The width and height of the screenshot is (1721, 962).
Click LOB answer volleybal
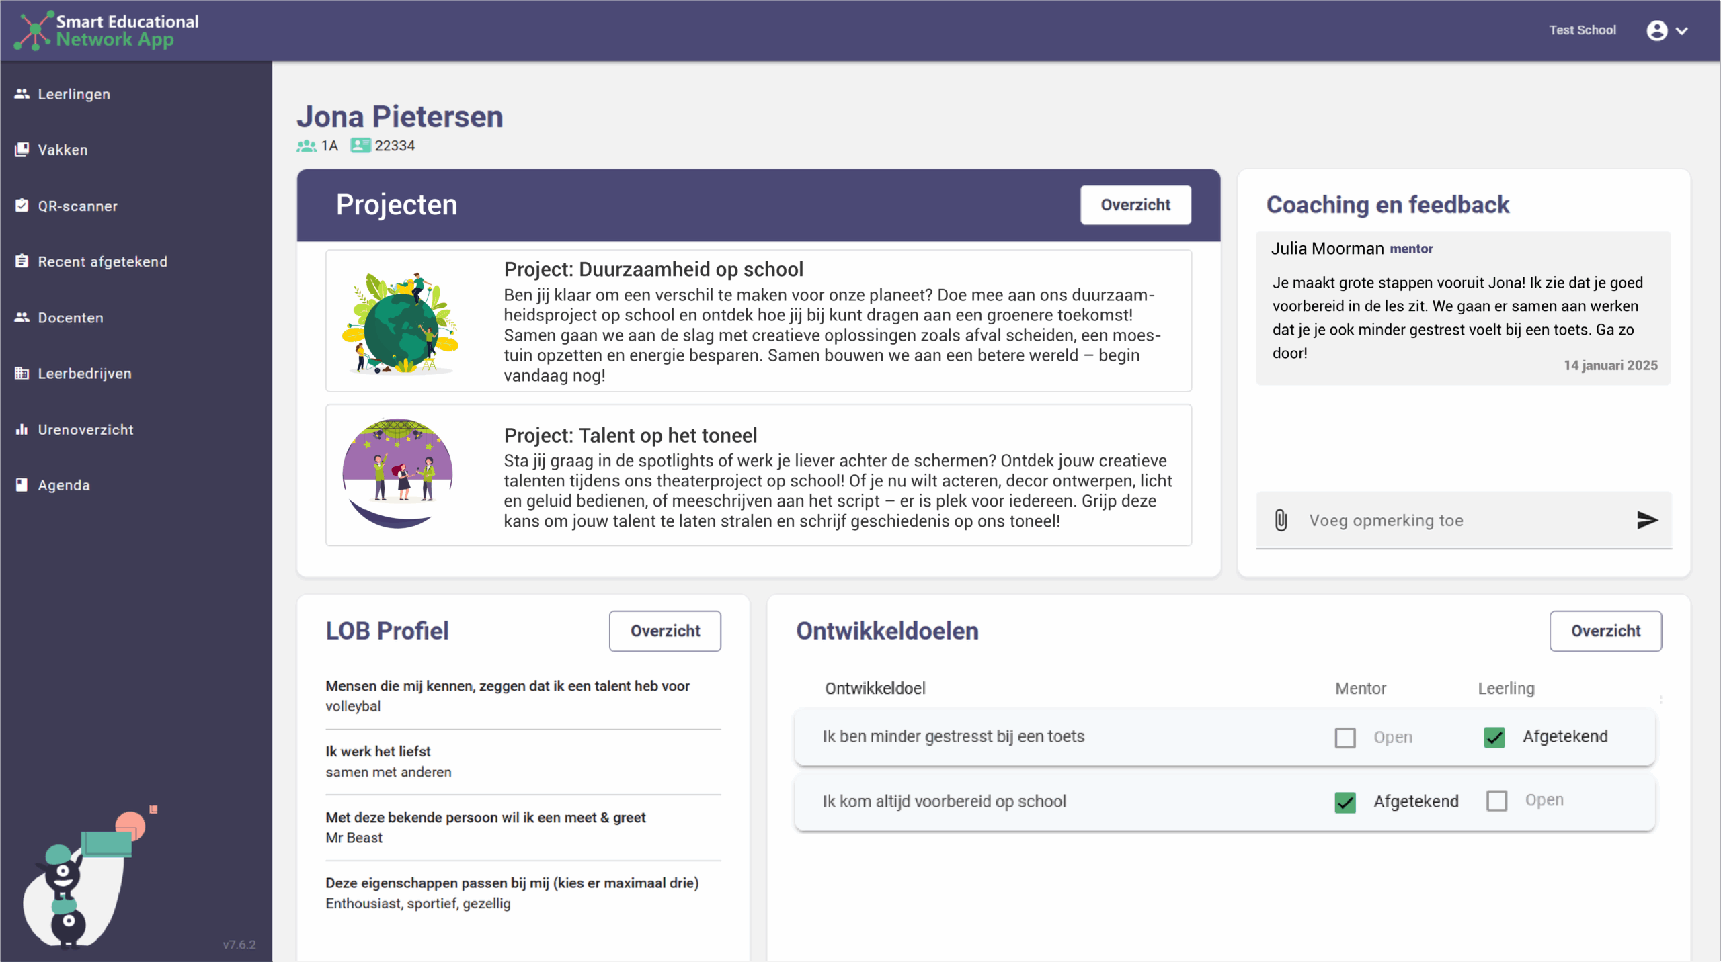tap(353, 706)
